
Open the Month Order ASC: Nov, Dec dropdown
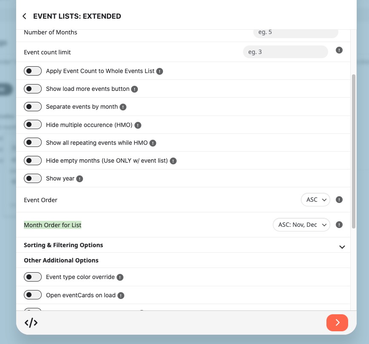(x=301, y=225)
